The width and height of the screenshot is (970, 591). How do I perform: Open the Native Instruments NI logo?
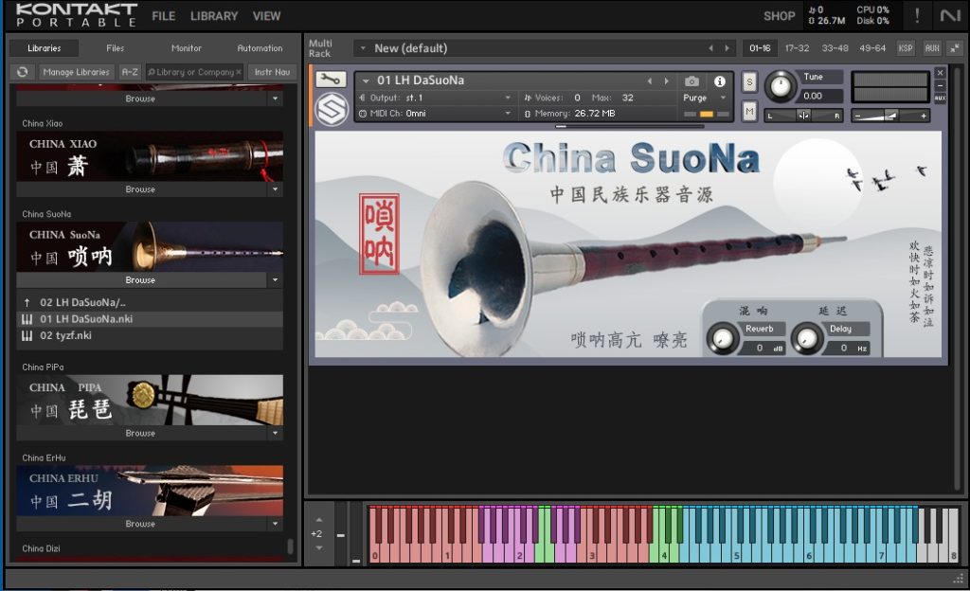949,15
